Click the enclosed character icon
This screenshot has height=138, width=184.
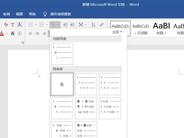click(x=19, y=33)
